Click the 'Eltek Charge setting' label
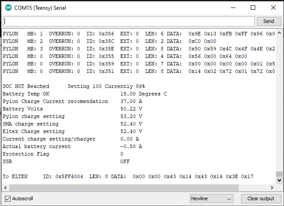Viewport: 284px width, 206px height. pyautogui.click(x=34, y=131)
